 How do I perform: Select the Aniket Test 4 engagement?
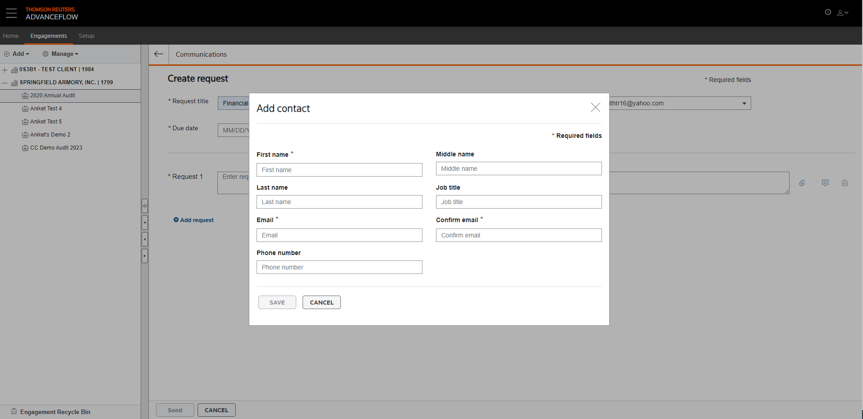pos(46,109)
